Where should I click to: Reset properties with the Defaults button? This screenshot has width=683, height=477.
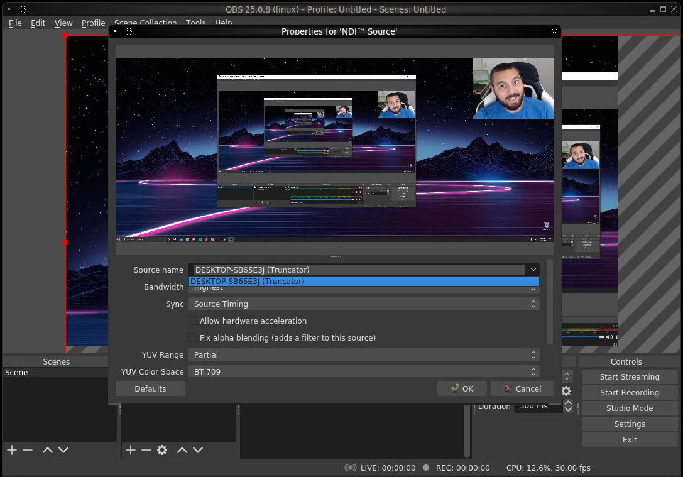pyautogui.click(x=150, y=389)
